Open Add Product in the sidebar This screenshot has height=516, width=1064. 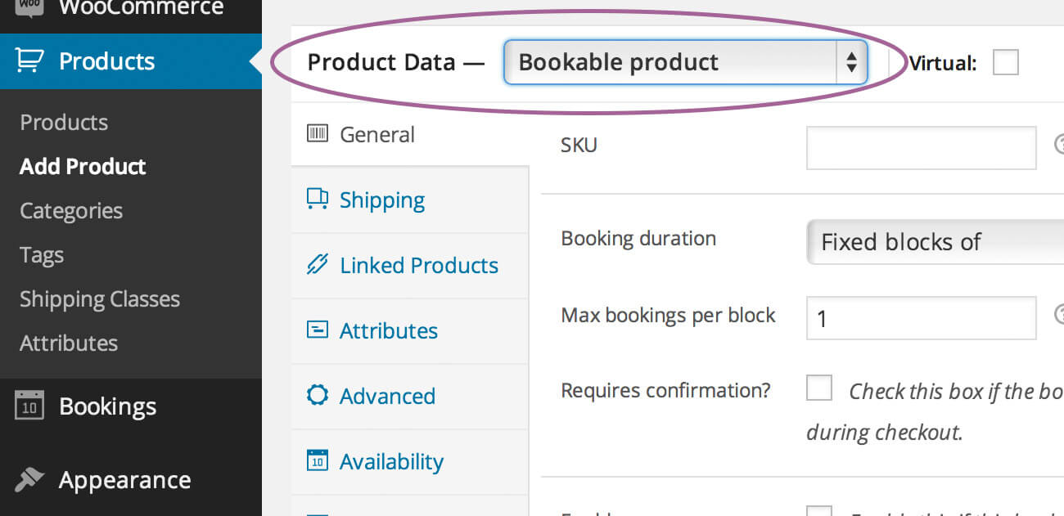(82, 166)
